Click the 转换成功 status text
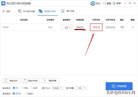The width and height of the screenshot is (138, 97). point(80,27)
